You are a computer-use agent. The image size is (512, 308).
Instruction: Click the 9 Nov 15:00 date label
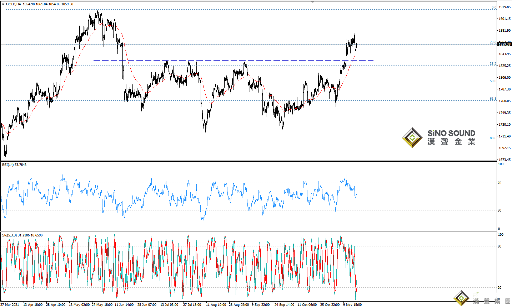pos(352,305)
